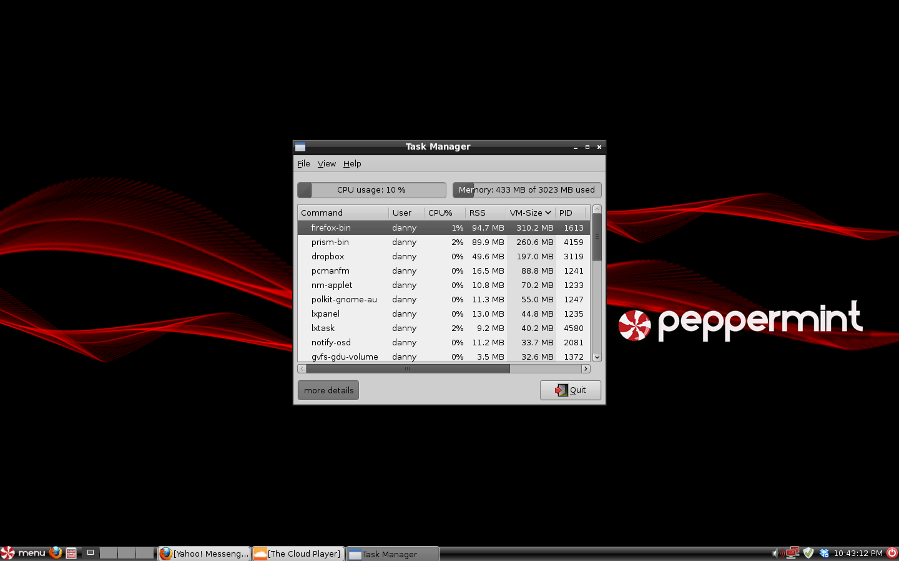Viewport: 899px width, 561px height.
Task: Click RSS value 9.2 MB
Action: pos(491,328)
